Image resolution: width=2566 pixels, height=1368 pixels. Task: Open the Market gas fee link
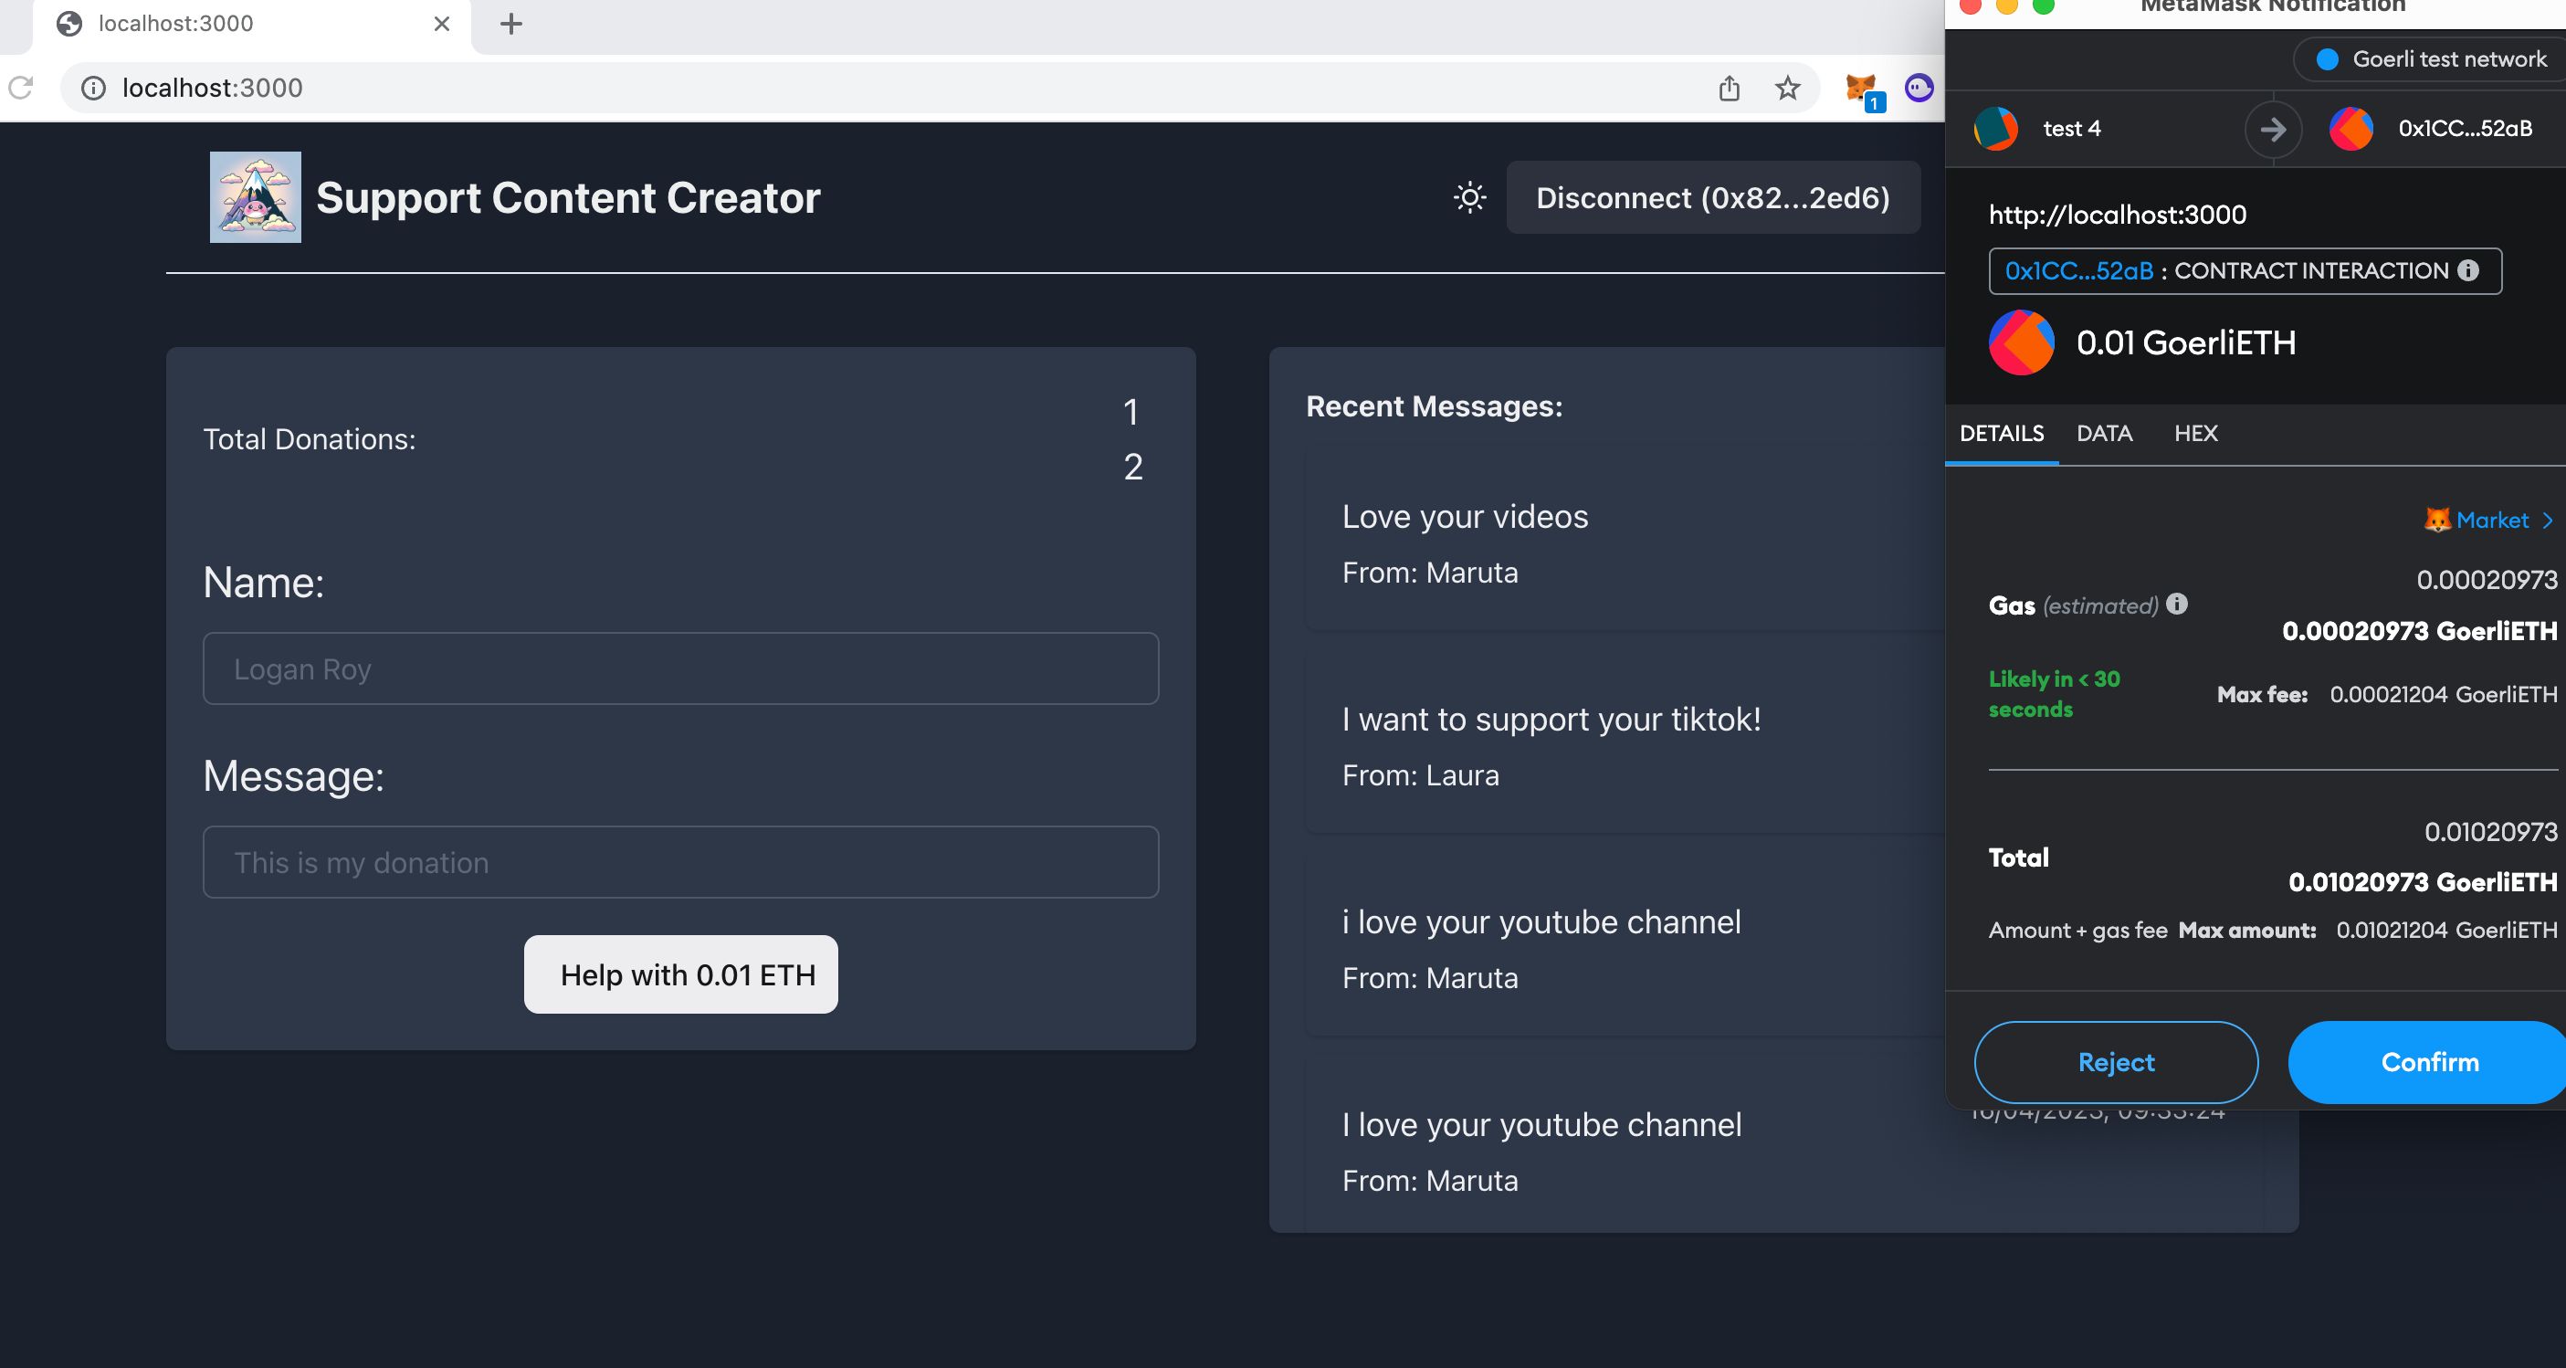pyautogui.click(x=2491, y=519)
